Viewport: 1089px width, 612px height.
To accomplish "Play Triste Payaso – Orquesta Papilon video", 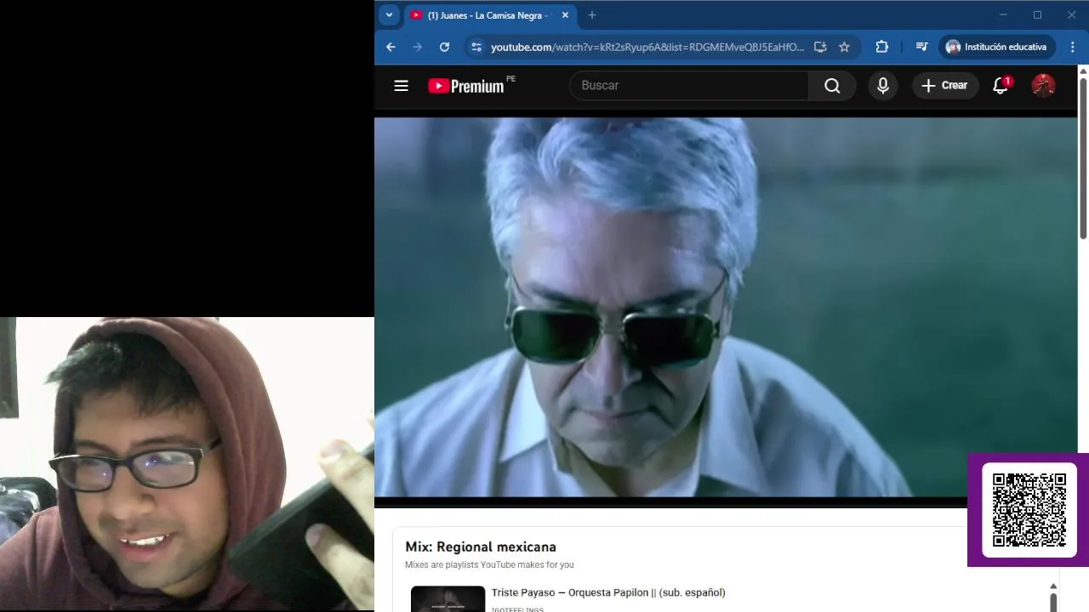I will click(x=608, y=592).
